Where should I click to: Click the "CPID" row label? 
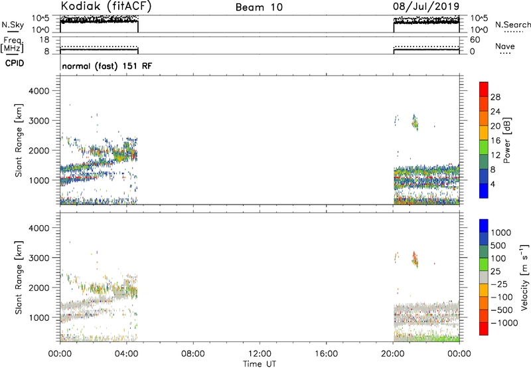[x=15, y=63]
